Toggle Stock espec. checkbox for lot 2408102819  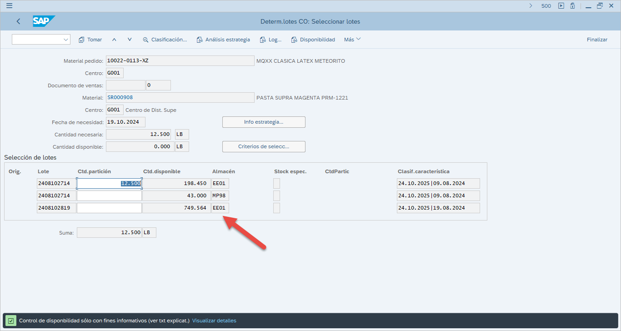276,208
